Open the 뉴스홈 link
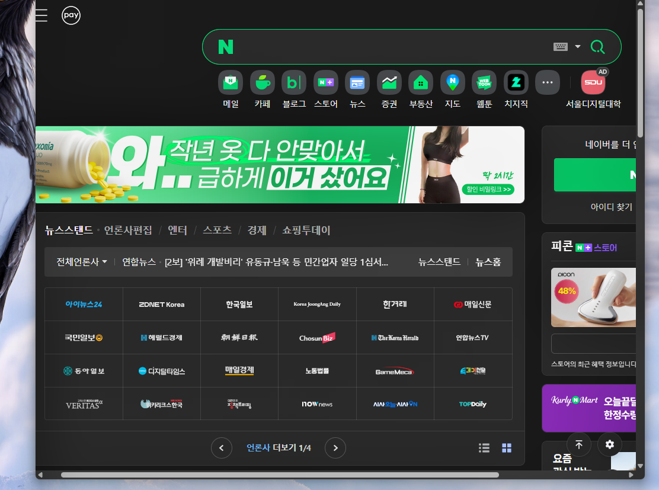 pos(488,262)
